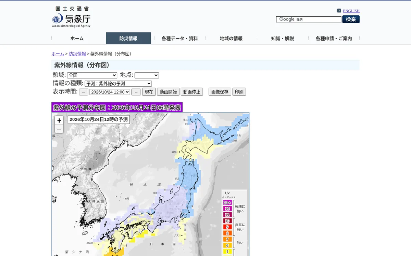
Task: Click the arrow icon beside ENGLISH
Action: pyautogui.click(x=339, y=11)
